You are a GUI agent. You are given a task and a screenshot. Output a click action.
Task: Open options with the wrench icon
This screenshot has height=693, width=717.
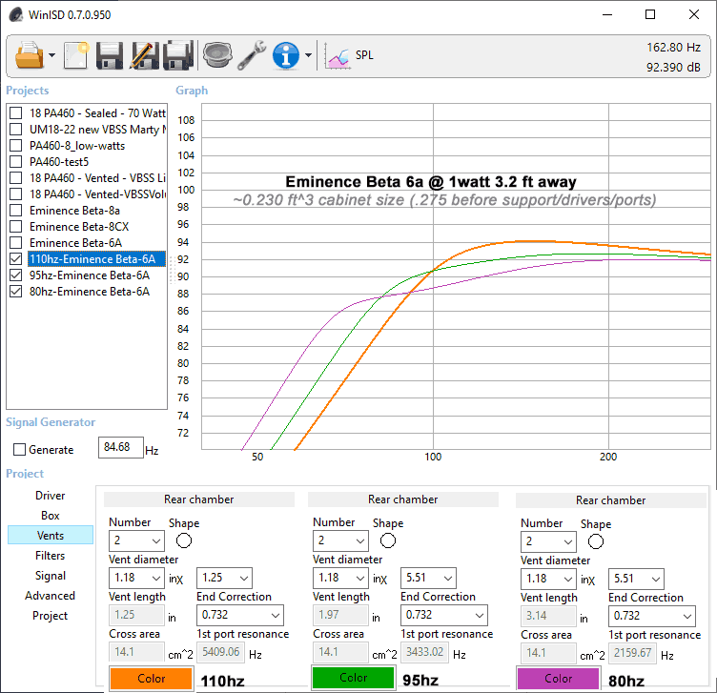[x=252, y=55]
